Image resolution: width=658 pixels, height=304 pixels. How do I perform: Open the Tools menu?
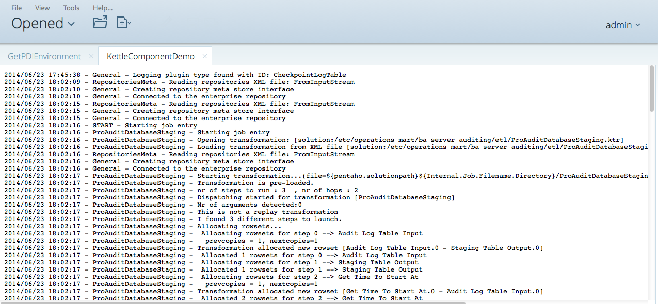71,8
